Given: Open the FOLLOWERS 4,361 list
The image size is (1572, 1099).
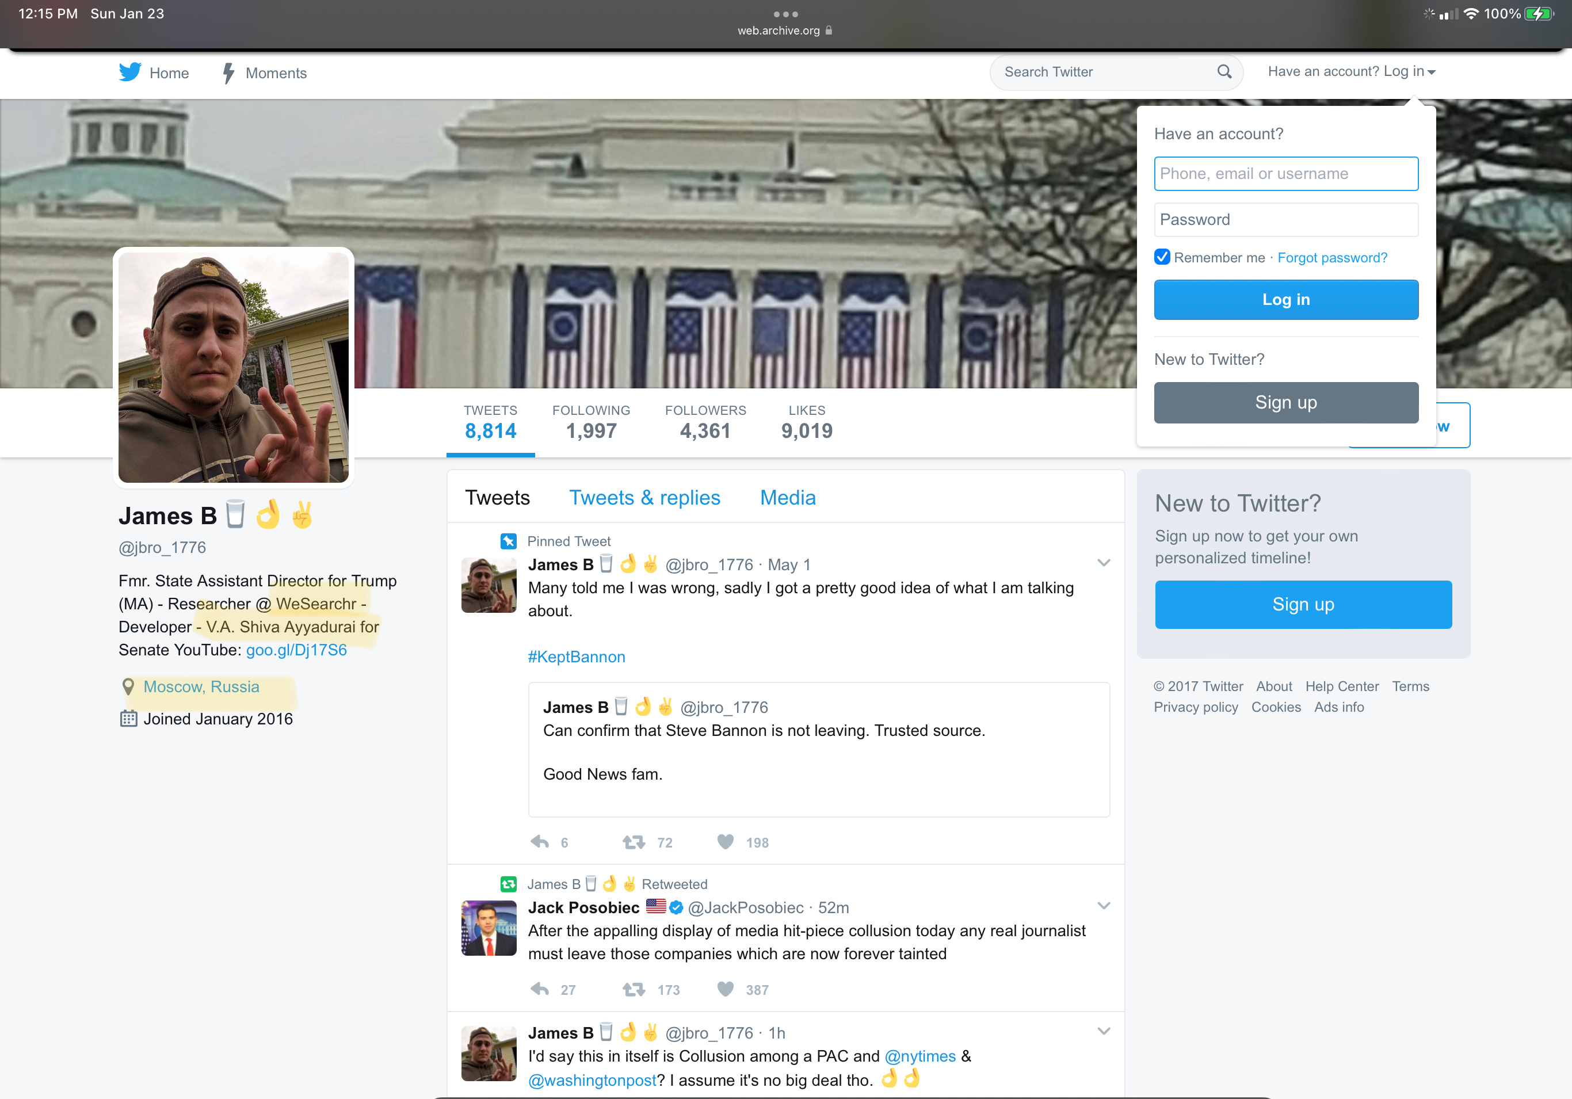Looking at the screenshot, I should click(x=705, y=422).
